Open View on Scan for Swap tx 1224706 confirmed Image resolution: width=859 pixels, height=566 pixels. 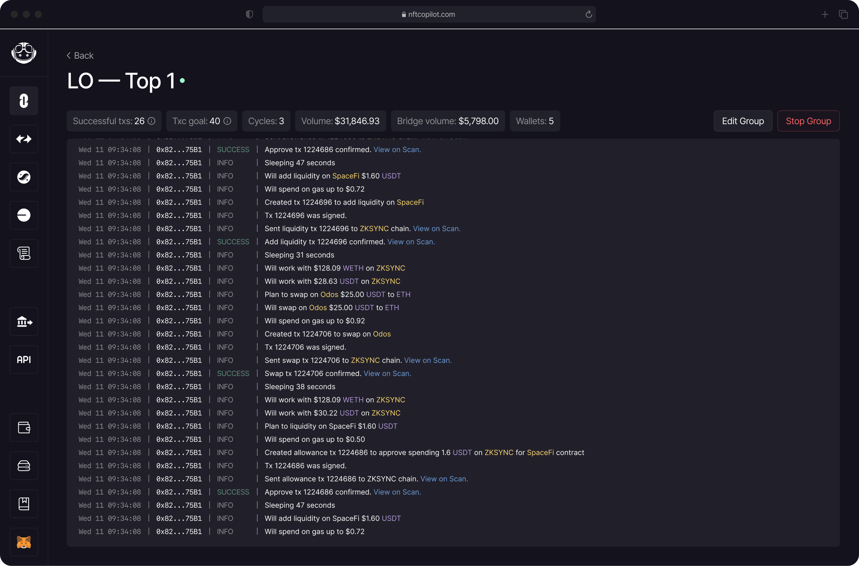(387, 374)
